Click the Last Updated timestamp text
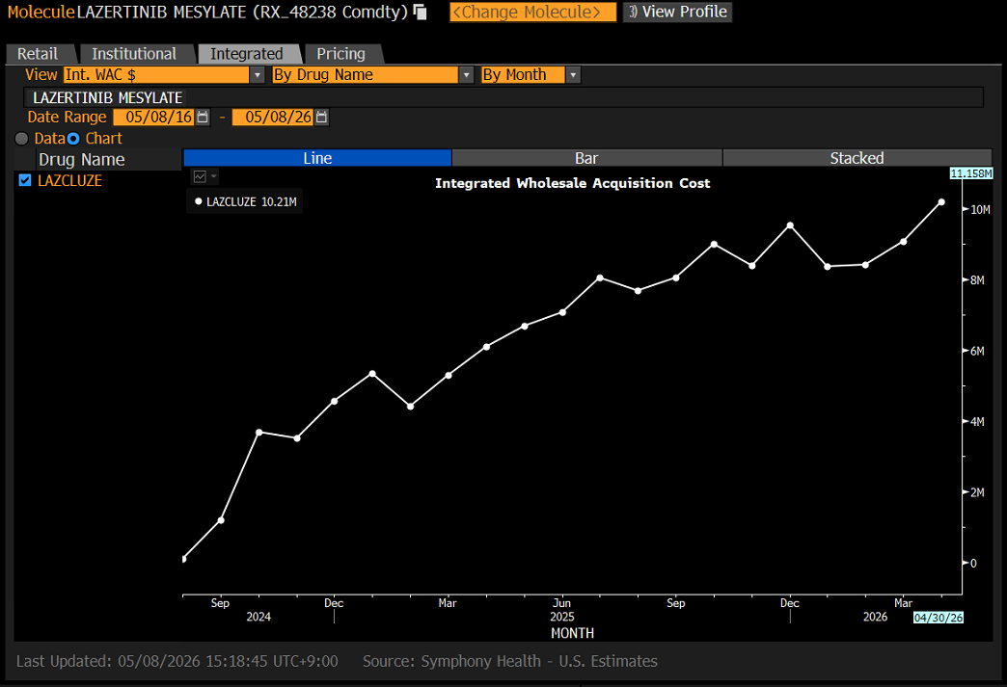Image resolution: width=1007 pixels, height=687 pixels. point(177,661)
